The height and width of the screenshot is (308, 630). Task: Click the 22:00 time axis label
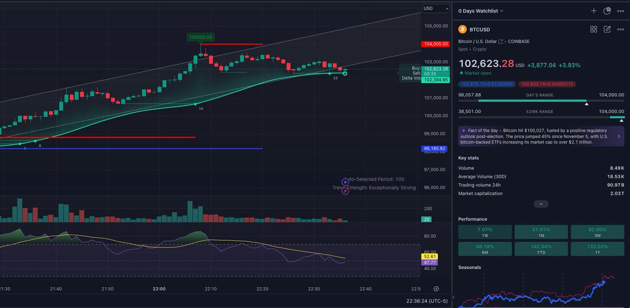(159, 289)
